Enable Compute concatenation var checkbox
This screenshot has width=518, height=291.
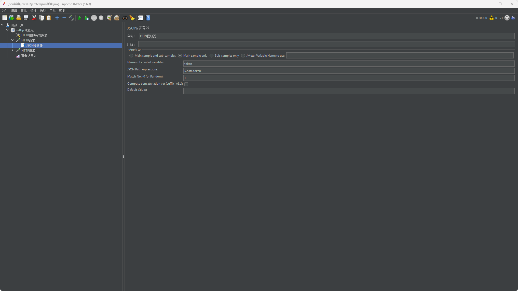[x=186, y=84]
